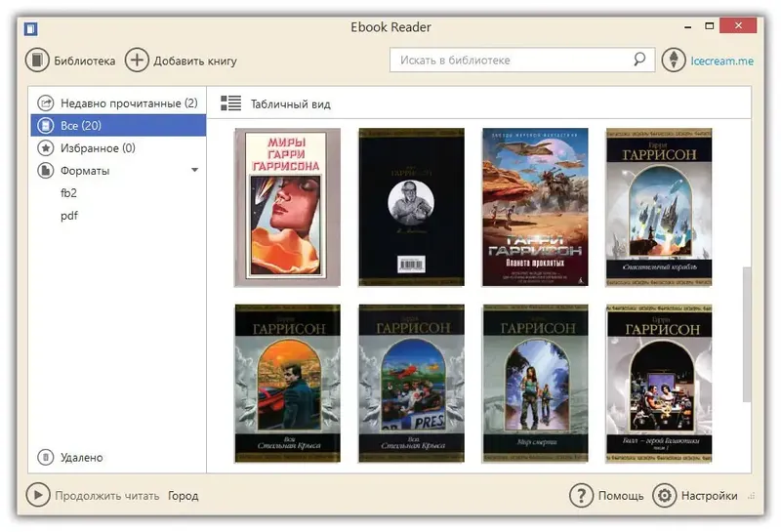This screenshot has width=781, height=532.
Task: Click the Продолжить читать play icon
Action: (x=38, y=495)
